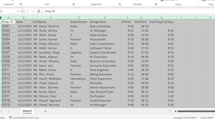This screenshot has width=215, height=119.
Task: Click the horizontal scrollbar thumb
Action: pyautogui.click(x=196, y=111)
